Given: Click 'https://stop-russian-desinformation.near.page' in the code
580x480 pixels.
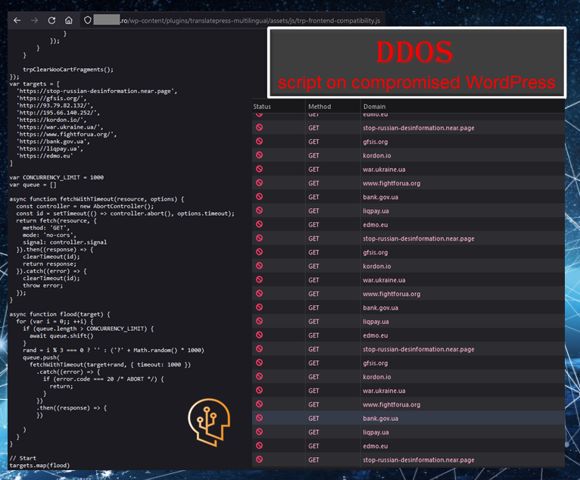Looking at the screenshot, I should click(x=97, y=91).
